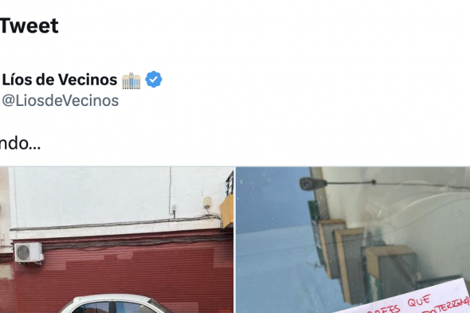Open the @LiosdeVecinos handle link
Screen dimensions: 470x313
pos(61,100)
